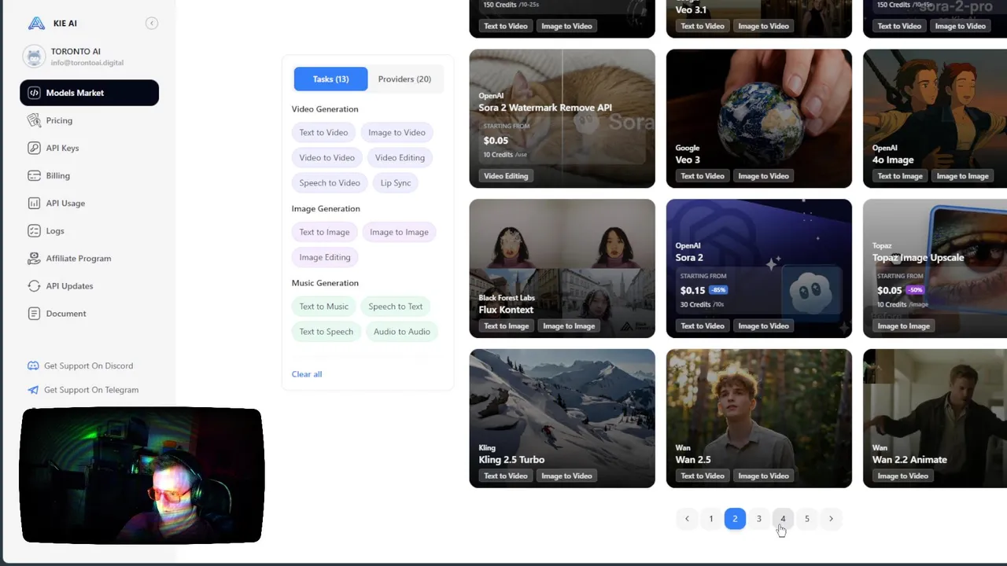Open the Topaz Image Upscale card
The image size is (1007, 566).
coord(935,269)
